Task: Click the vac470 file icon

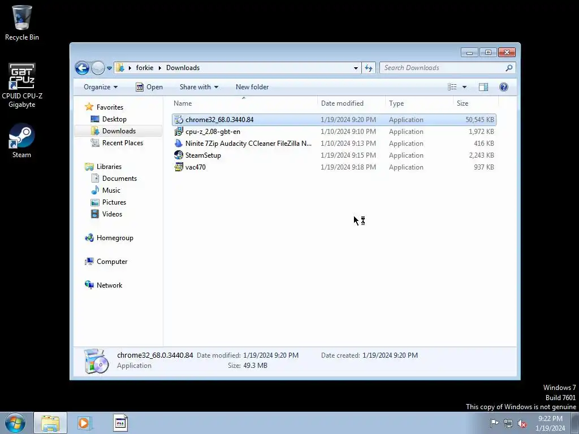Action: point(179,167)
